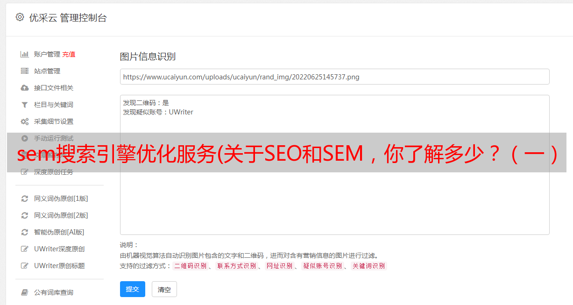Focus the image URL input field
This screenshot has width=573, height=305.
click(x=334, y=77)
